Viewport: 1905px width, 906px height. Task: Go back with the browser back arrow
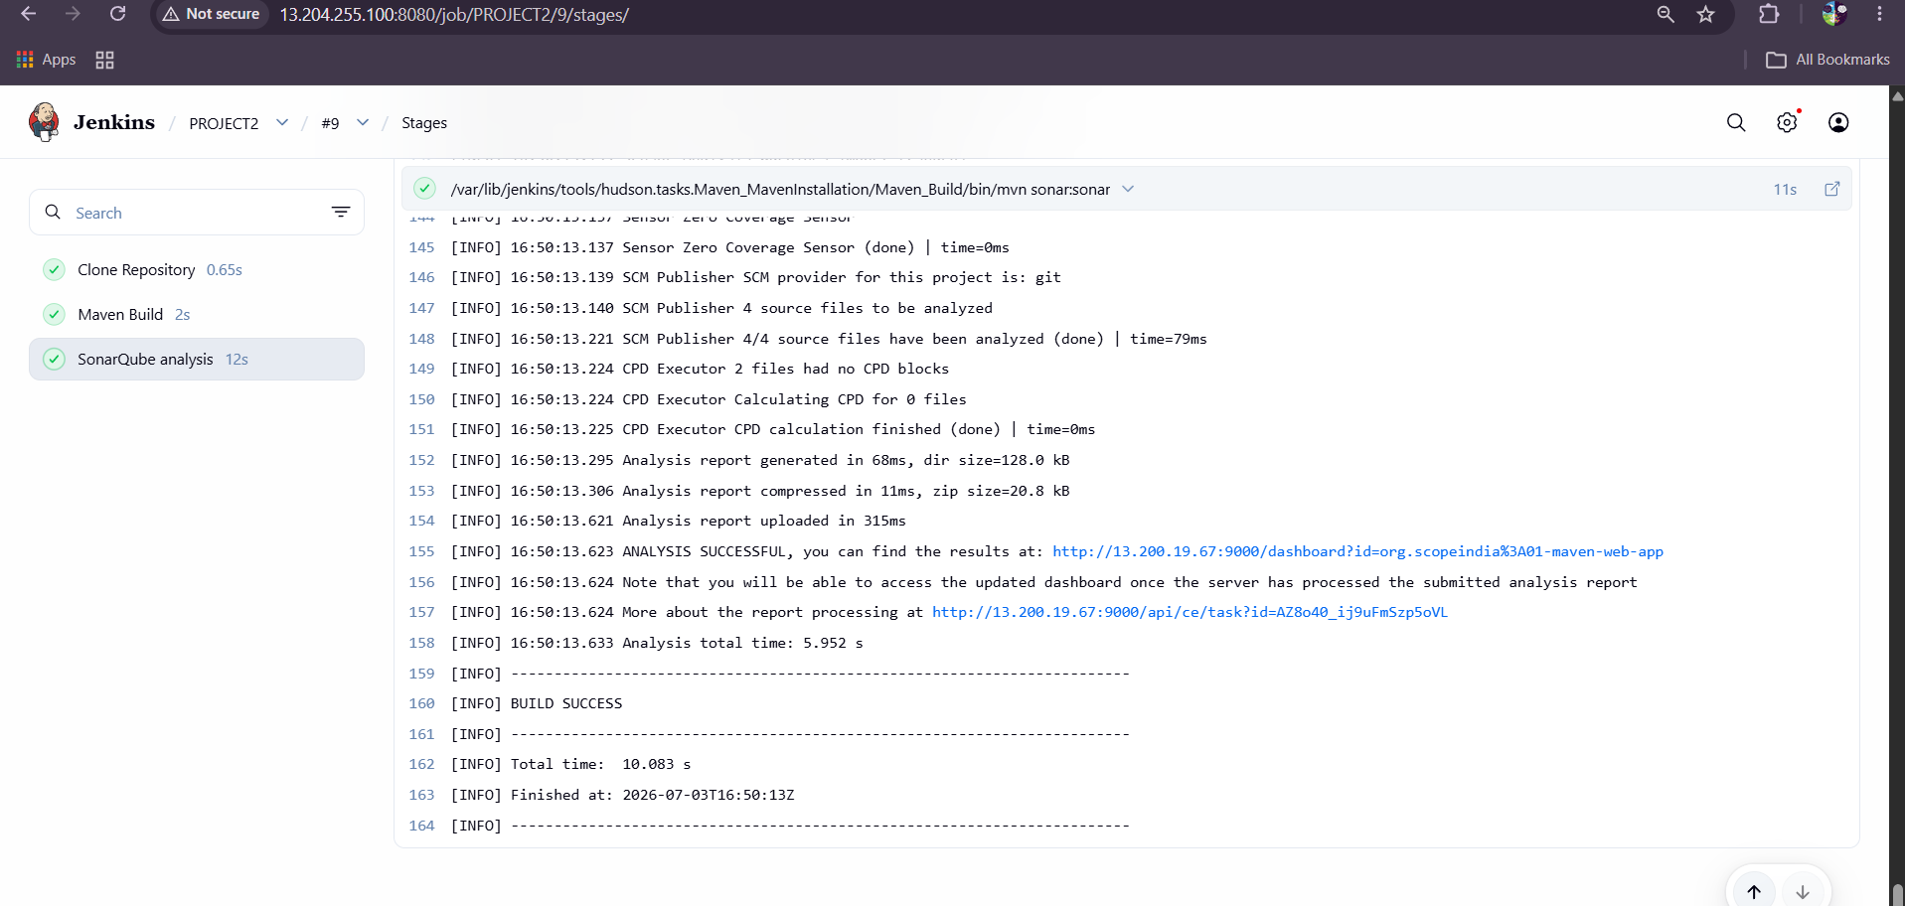[28, 14]
